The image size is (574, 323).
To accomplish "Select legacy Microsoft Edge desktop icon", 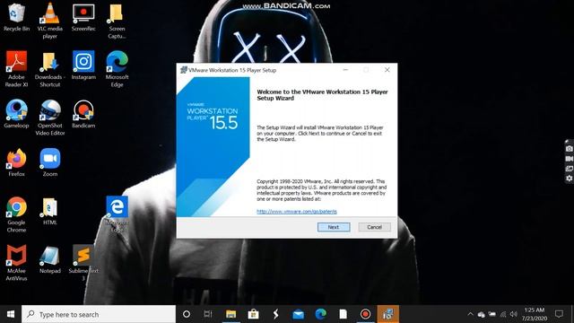I will tap(117, 214).
